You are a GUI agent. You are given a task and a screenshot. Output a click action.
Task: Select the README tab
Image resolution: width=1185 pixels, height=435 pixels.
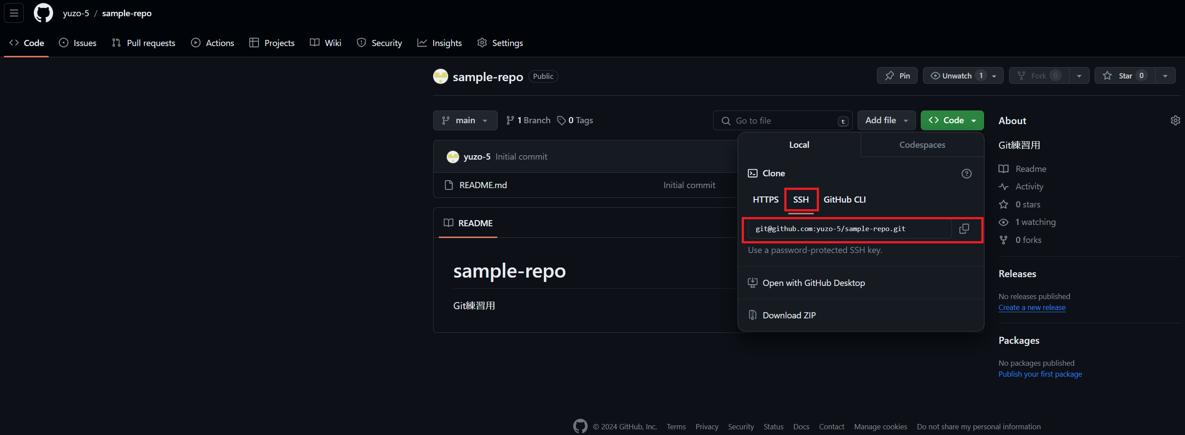click(468, 223)
